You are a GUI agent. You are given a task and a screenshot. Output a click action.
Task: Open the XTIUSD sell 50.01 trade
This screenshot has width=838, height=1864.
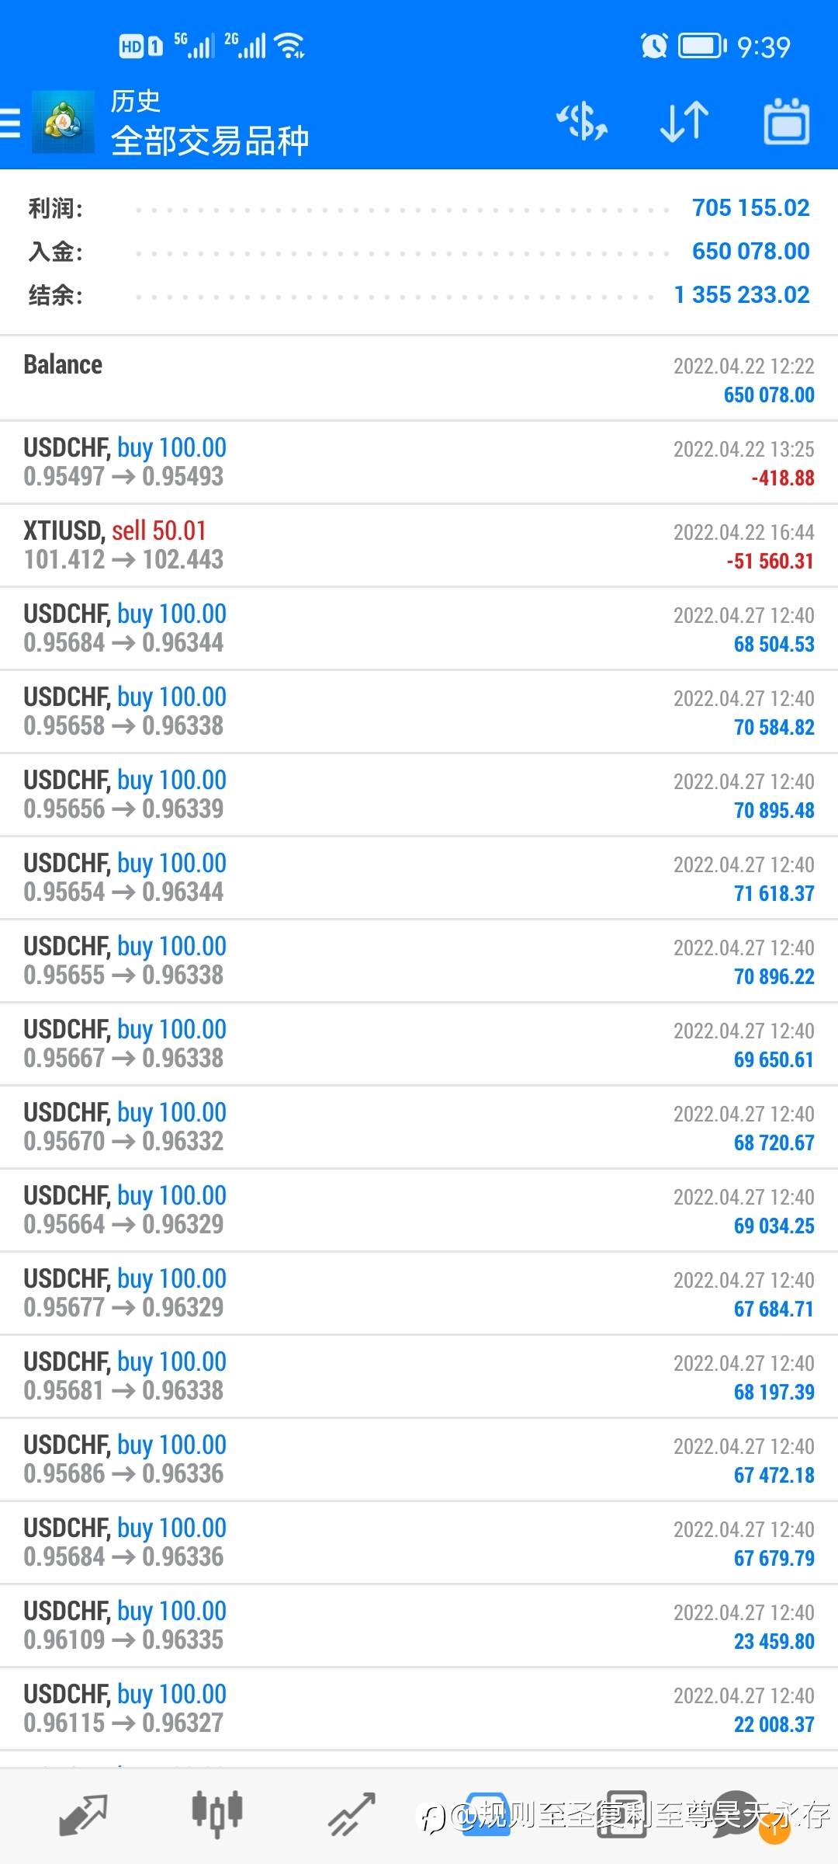(419, 545)
